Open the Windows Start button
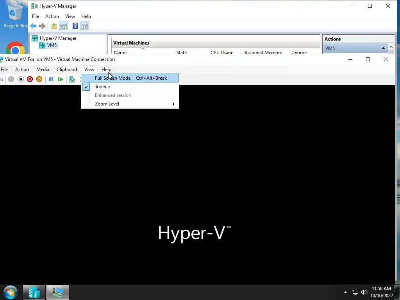 (x=11, y=292)
